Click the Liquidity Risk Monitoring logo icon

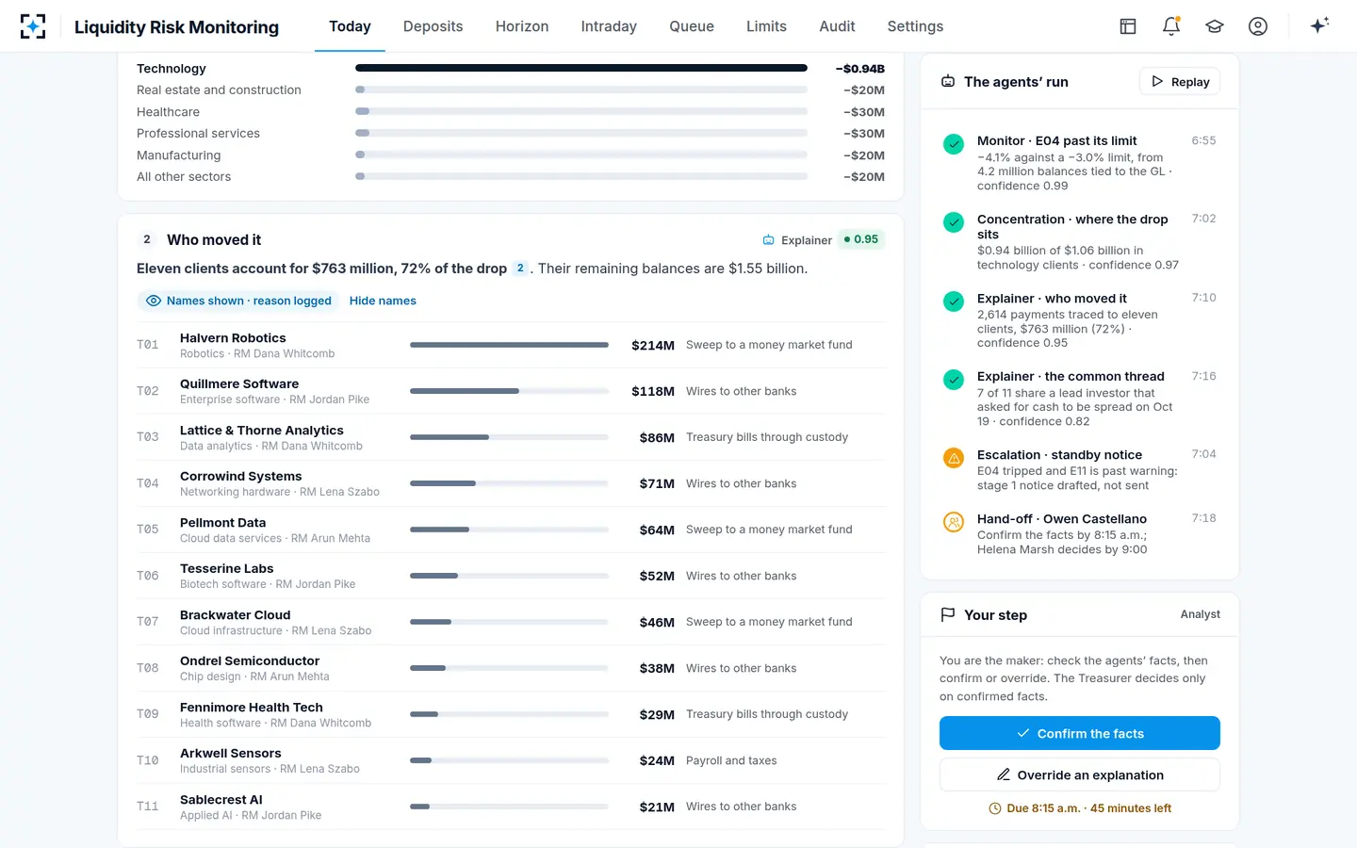[x=33, y=26]
